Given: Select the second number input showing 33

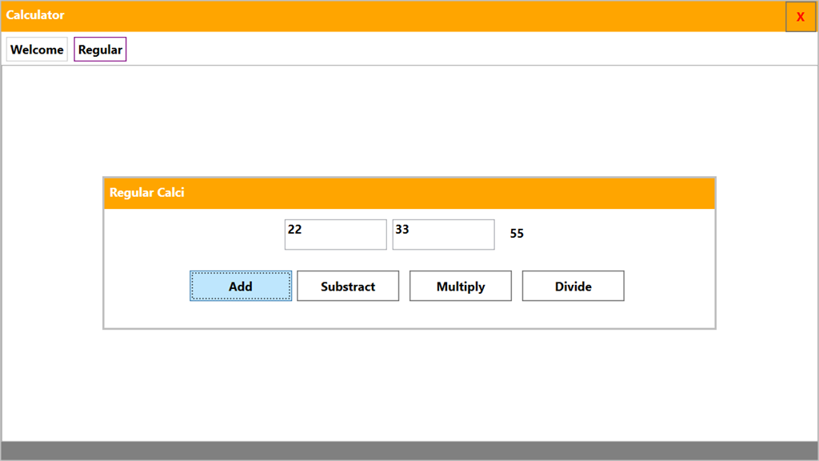Looking at the screenshot, I should point(443,234).
